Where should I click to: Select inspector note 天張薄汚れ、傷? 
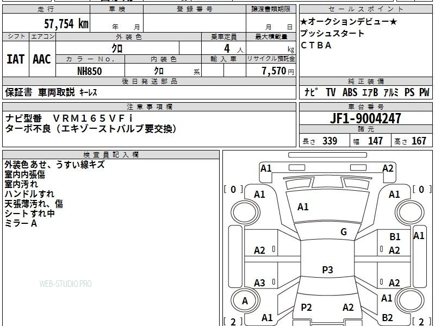[x=34, y=204]
